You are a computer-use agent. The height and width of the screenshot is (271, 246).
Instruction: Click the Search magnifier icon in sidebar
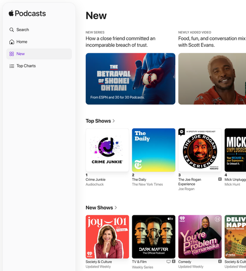(12, 30)
